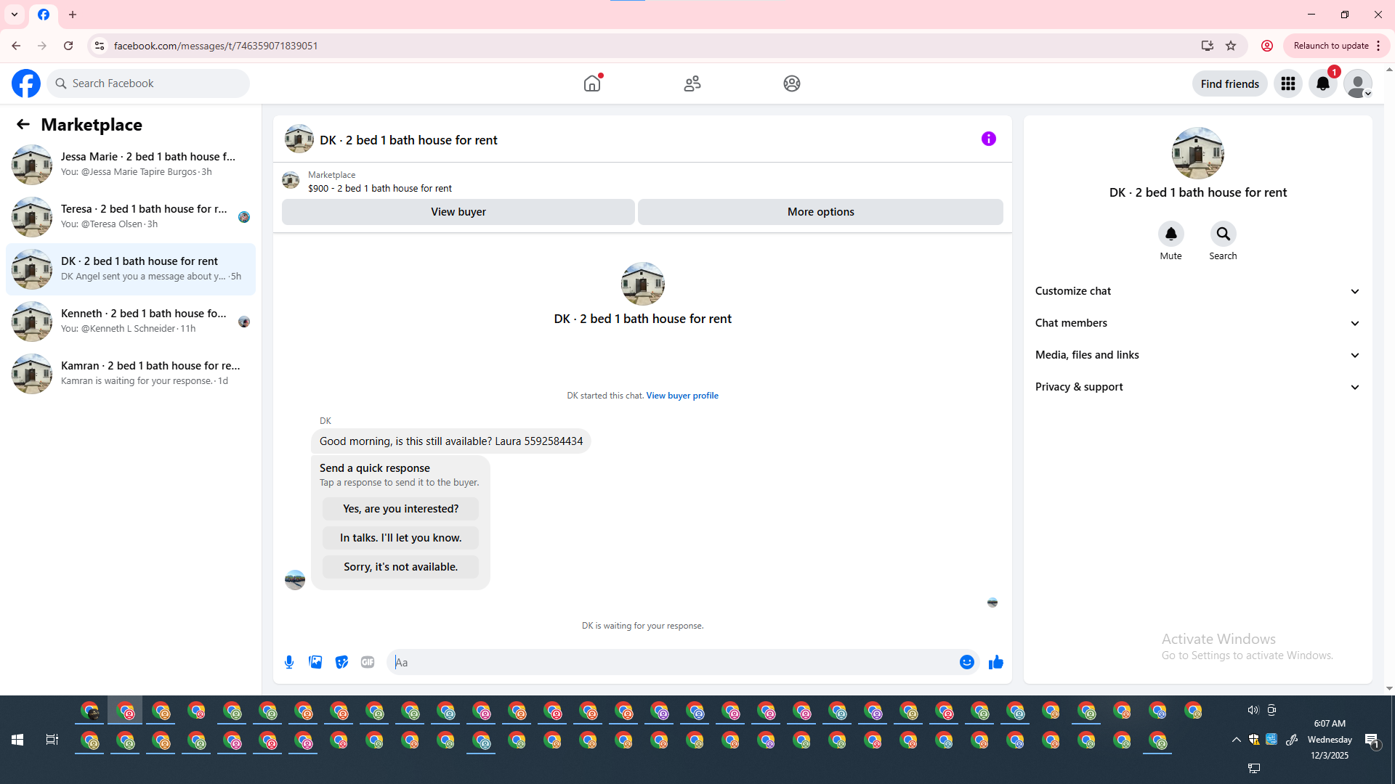Bookmark this page with the star icon
The width and height of the screenshot is (1395, 784).
(1231, 46)
